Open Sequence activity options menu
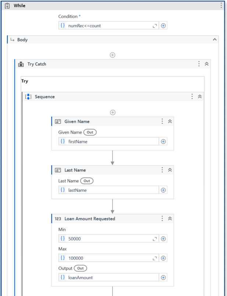 pyautogui.click(x=192, y=96)
